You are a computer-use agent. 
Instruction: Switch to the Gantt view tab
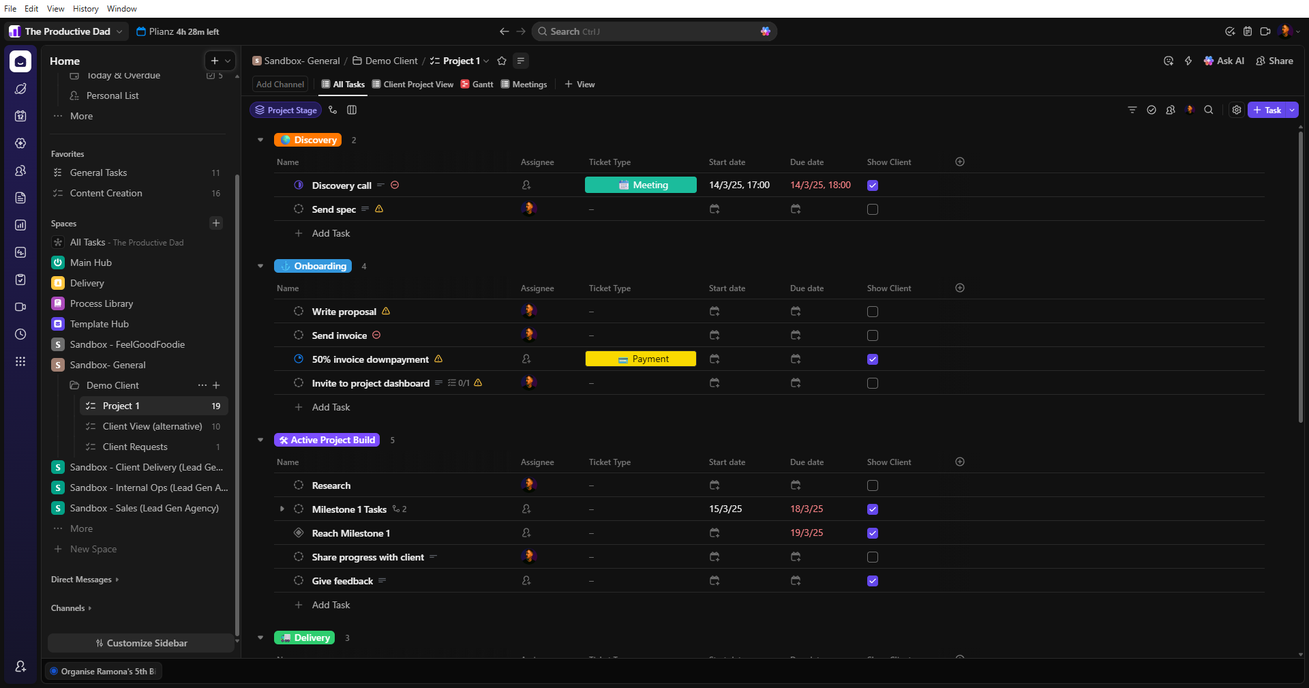coord(477,85)
